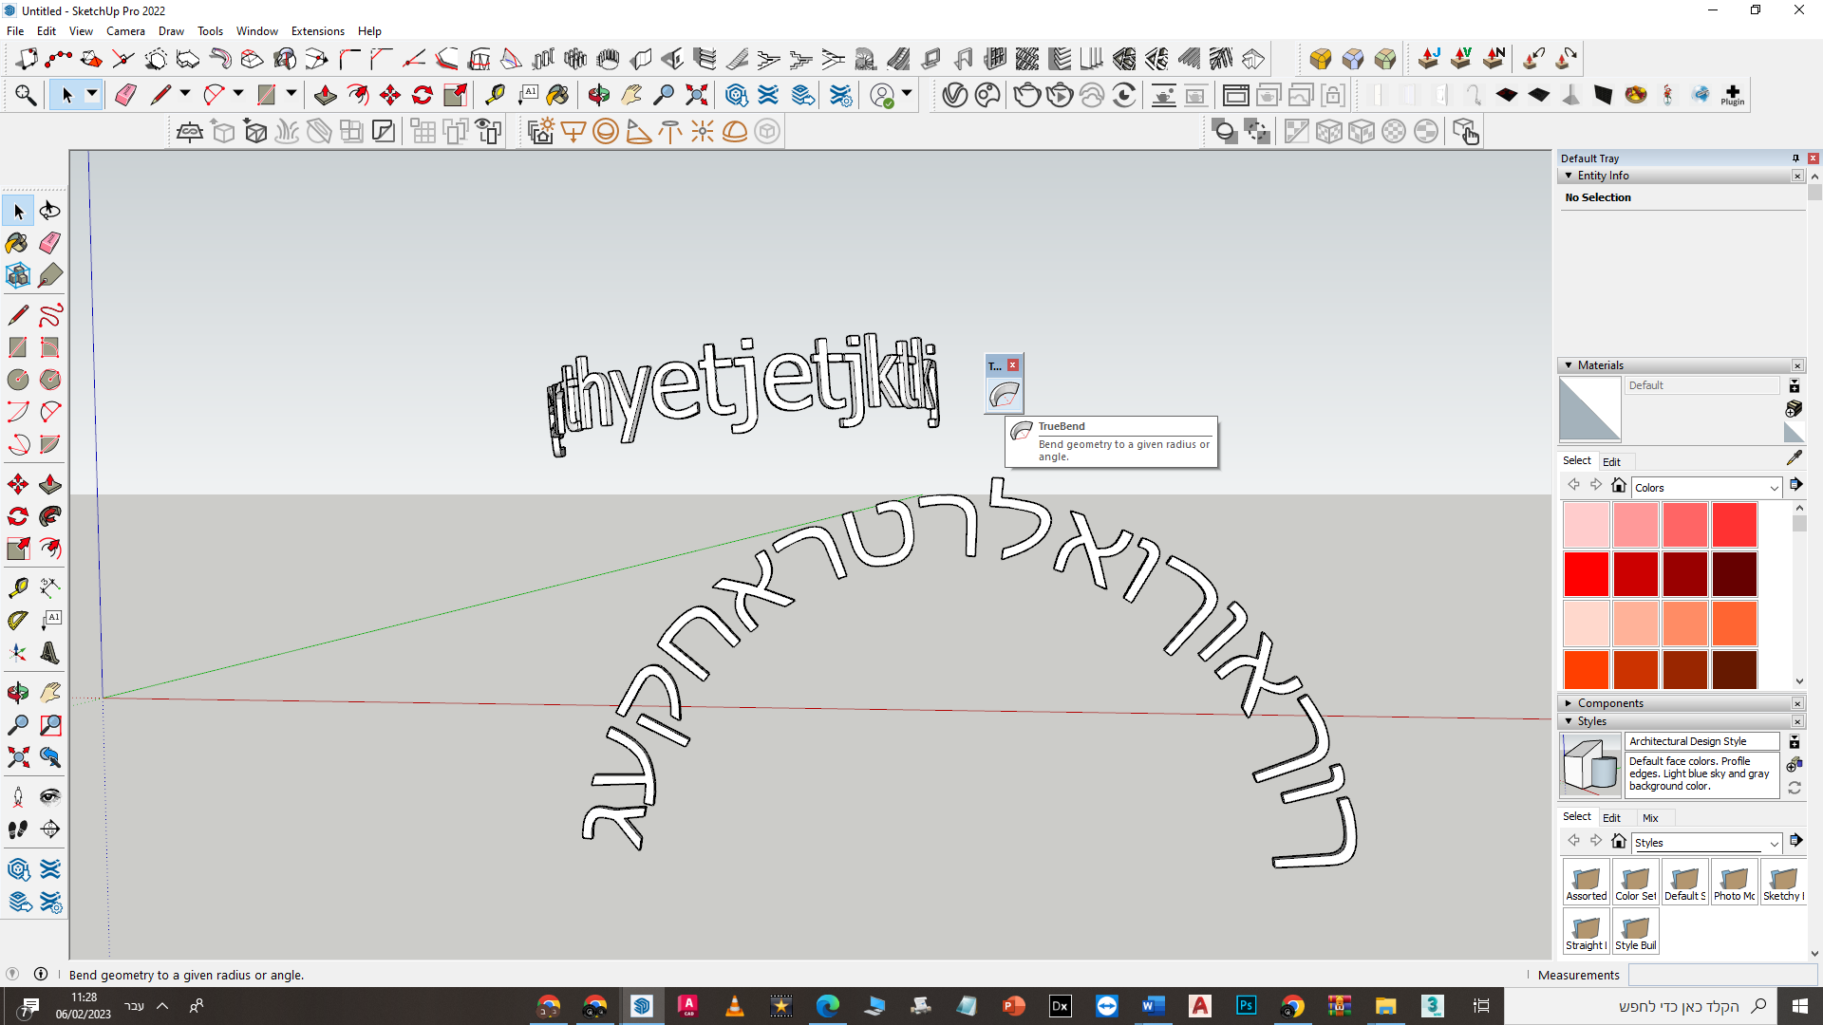The width and height of the screenshot is (1823, 1025).
Task: Choose the Sketchy Edges style folder
Action: pyautogui.click(x=1782, y=882)
